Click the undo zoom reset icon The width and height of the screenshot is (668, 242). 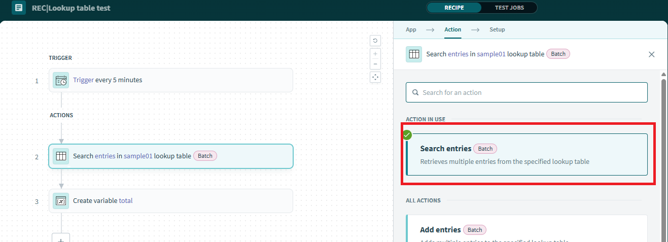point(375,41)
